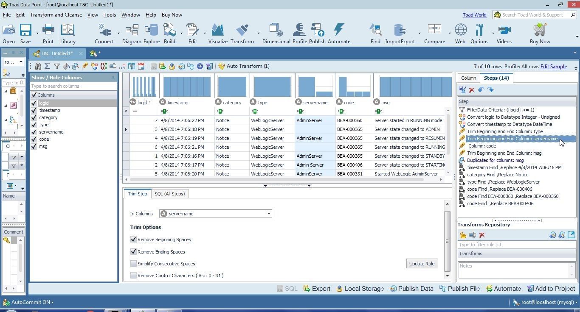Image resolution: width=580 pixels, height=312 pixels.
Task: Click in Search Toad World & Support field
Action: click(x=534, y=15)
